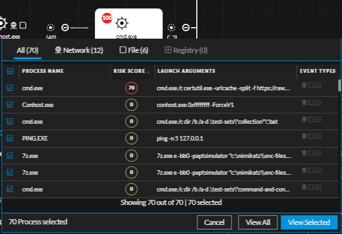Select 'ping -n 5 127.0.0.1' arguments
Viewport: 342px width, 234px height.
click(180, 139)
